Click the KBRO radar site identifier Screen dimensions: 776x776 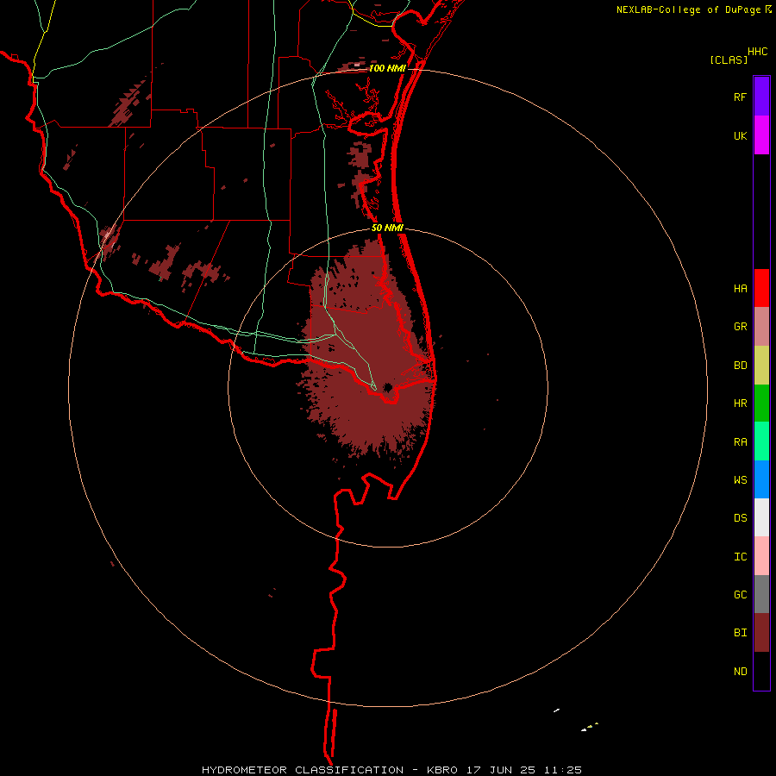pyautogui.click(x=442, y=770)
